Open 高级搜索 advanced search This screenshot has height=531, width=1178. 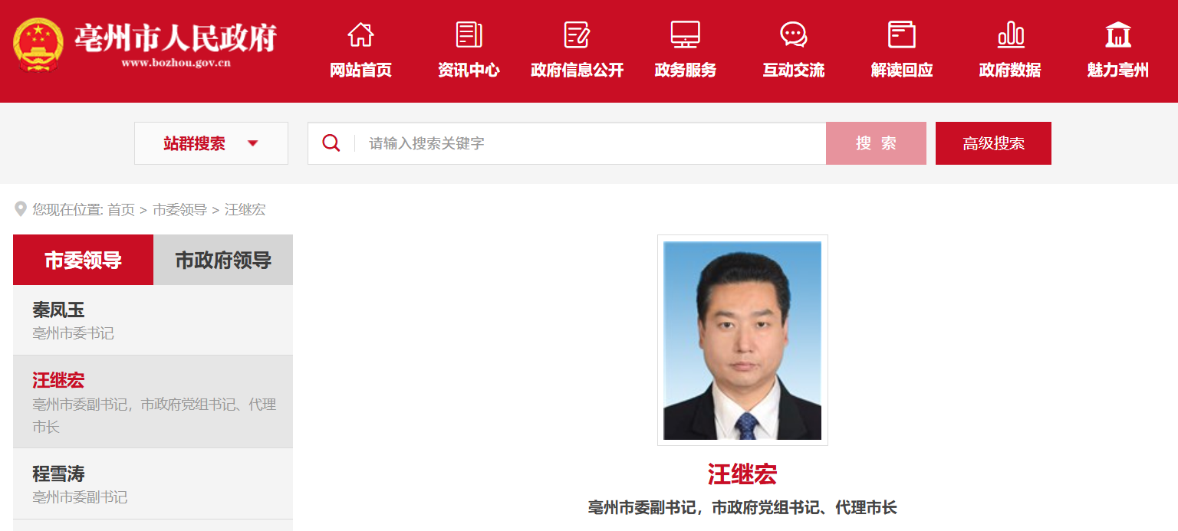[993, 143]
